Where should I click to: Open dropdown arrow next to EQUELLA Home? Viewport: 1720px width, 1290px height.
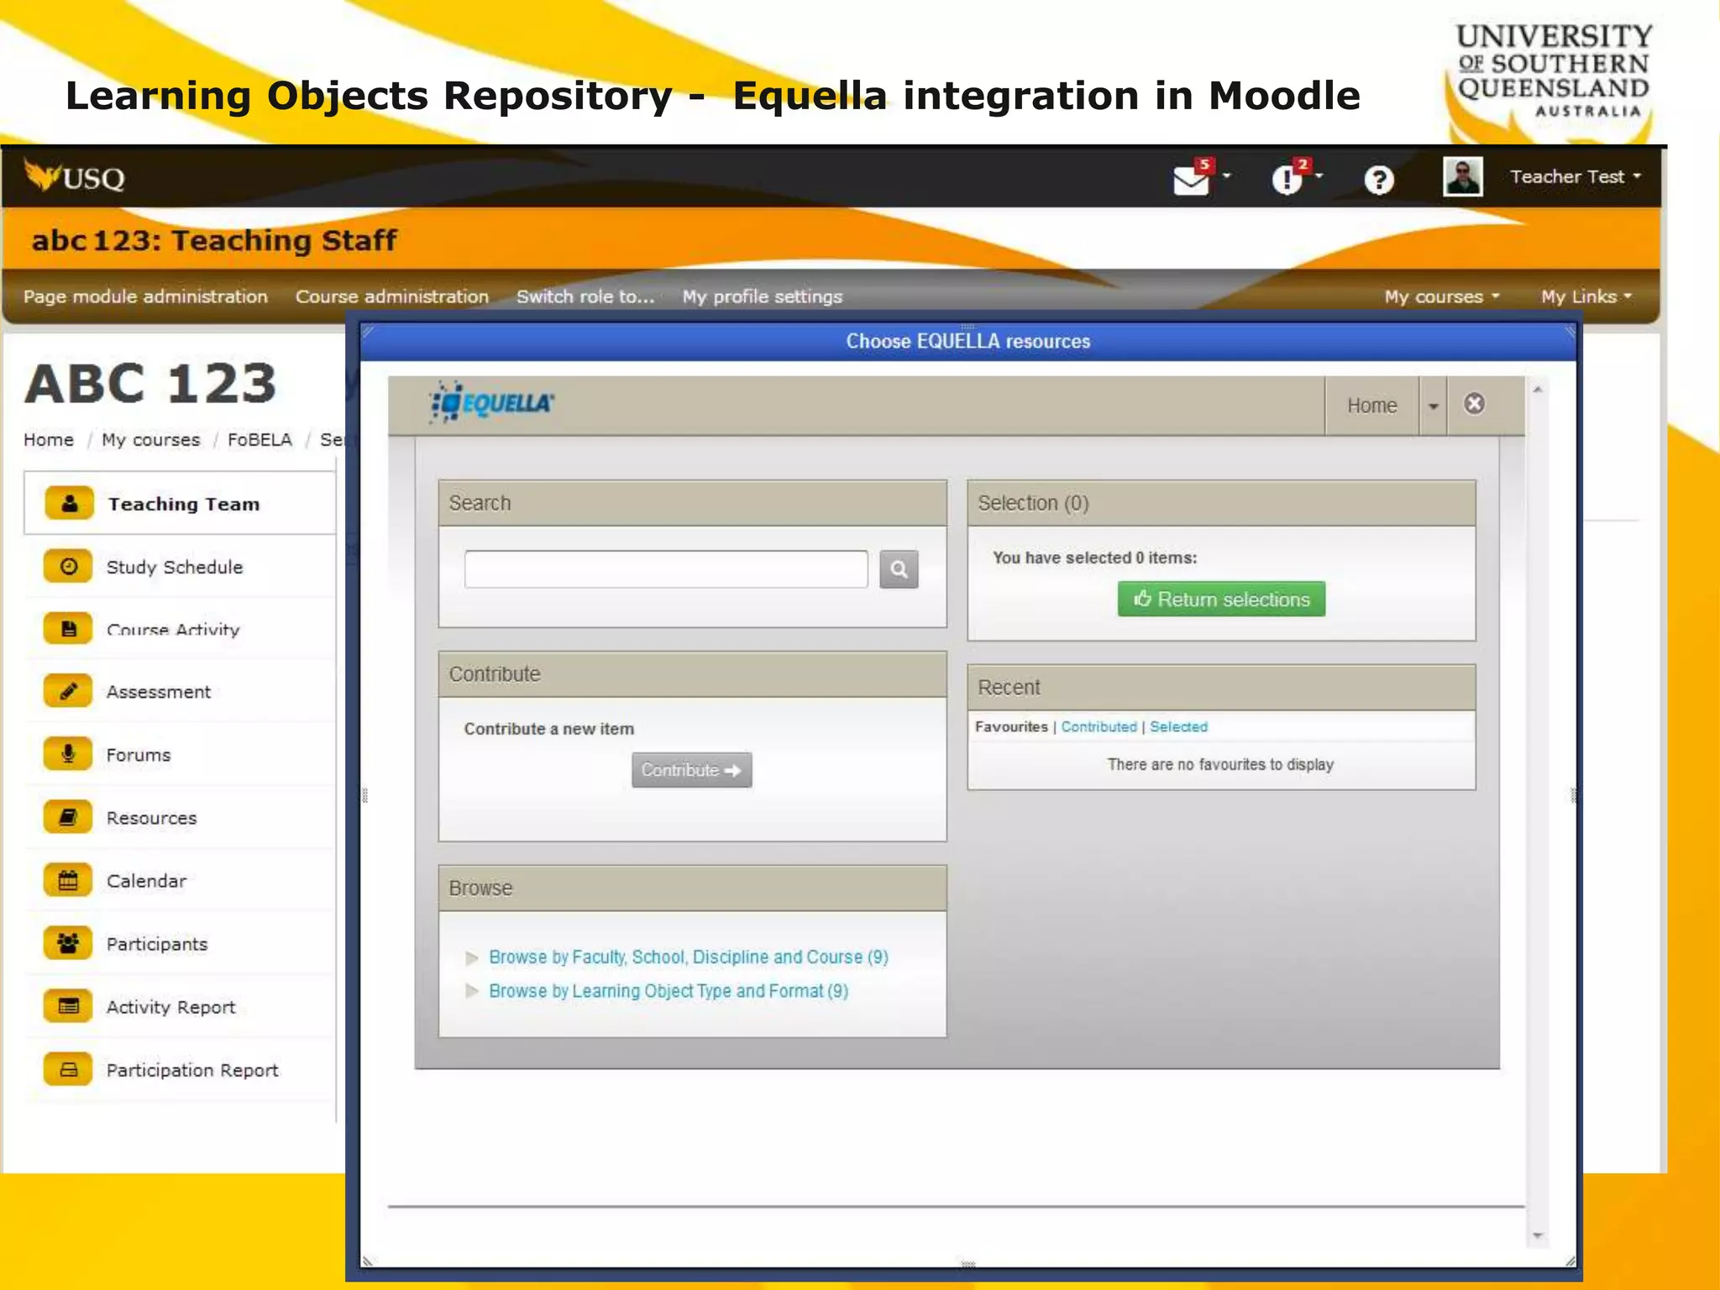[x=1433, y=406]
